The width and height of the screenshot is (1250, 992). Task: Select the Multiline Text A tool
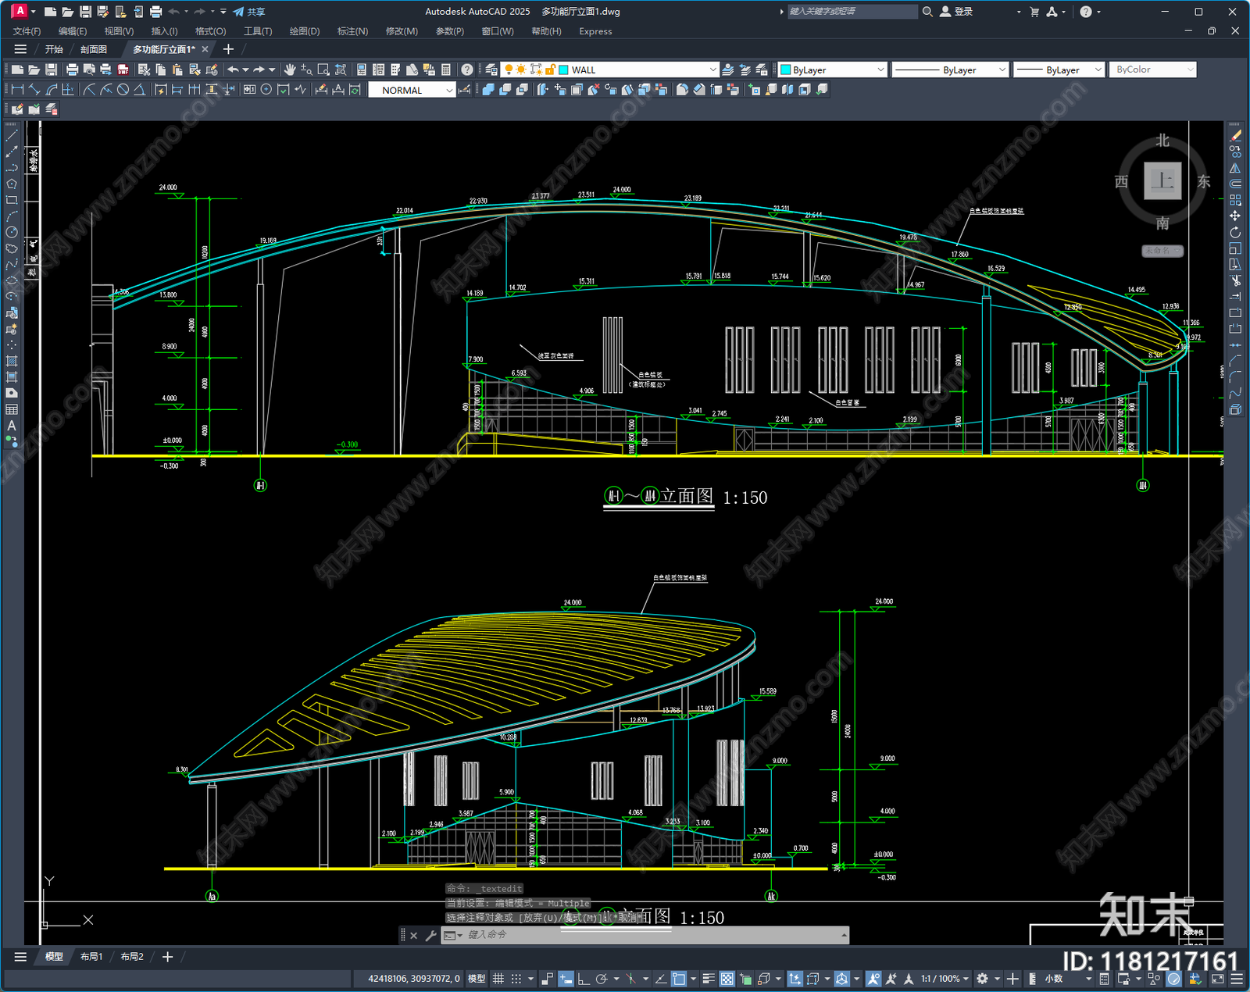12,426
